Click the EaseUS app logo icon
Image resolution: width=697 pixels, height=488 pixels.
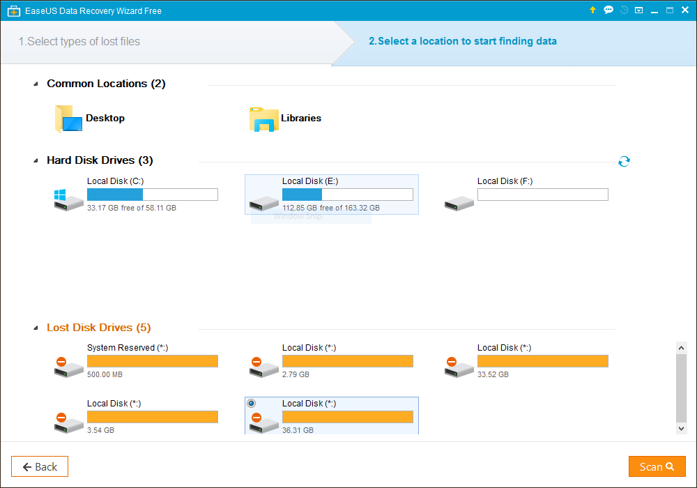click(14, 10)
